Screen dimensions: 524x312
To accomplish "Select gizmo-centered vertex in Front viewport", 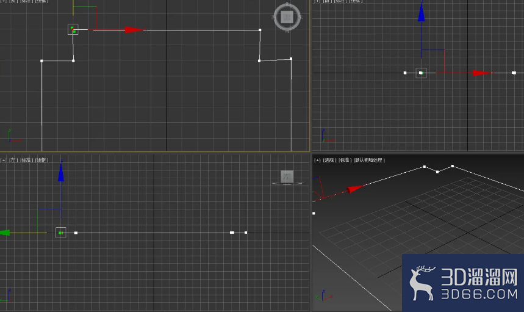I will pos(421,73).
